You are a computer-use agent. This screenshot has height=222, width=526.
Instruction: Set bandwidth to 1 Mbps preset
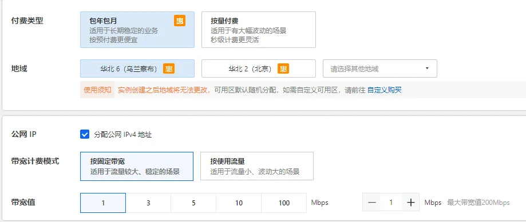[x=103, y=203]
